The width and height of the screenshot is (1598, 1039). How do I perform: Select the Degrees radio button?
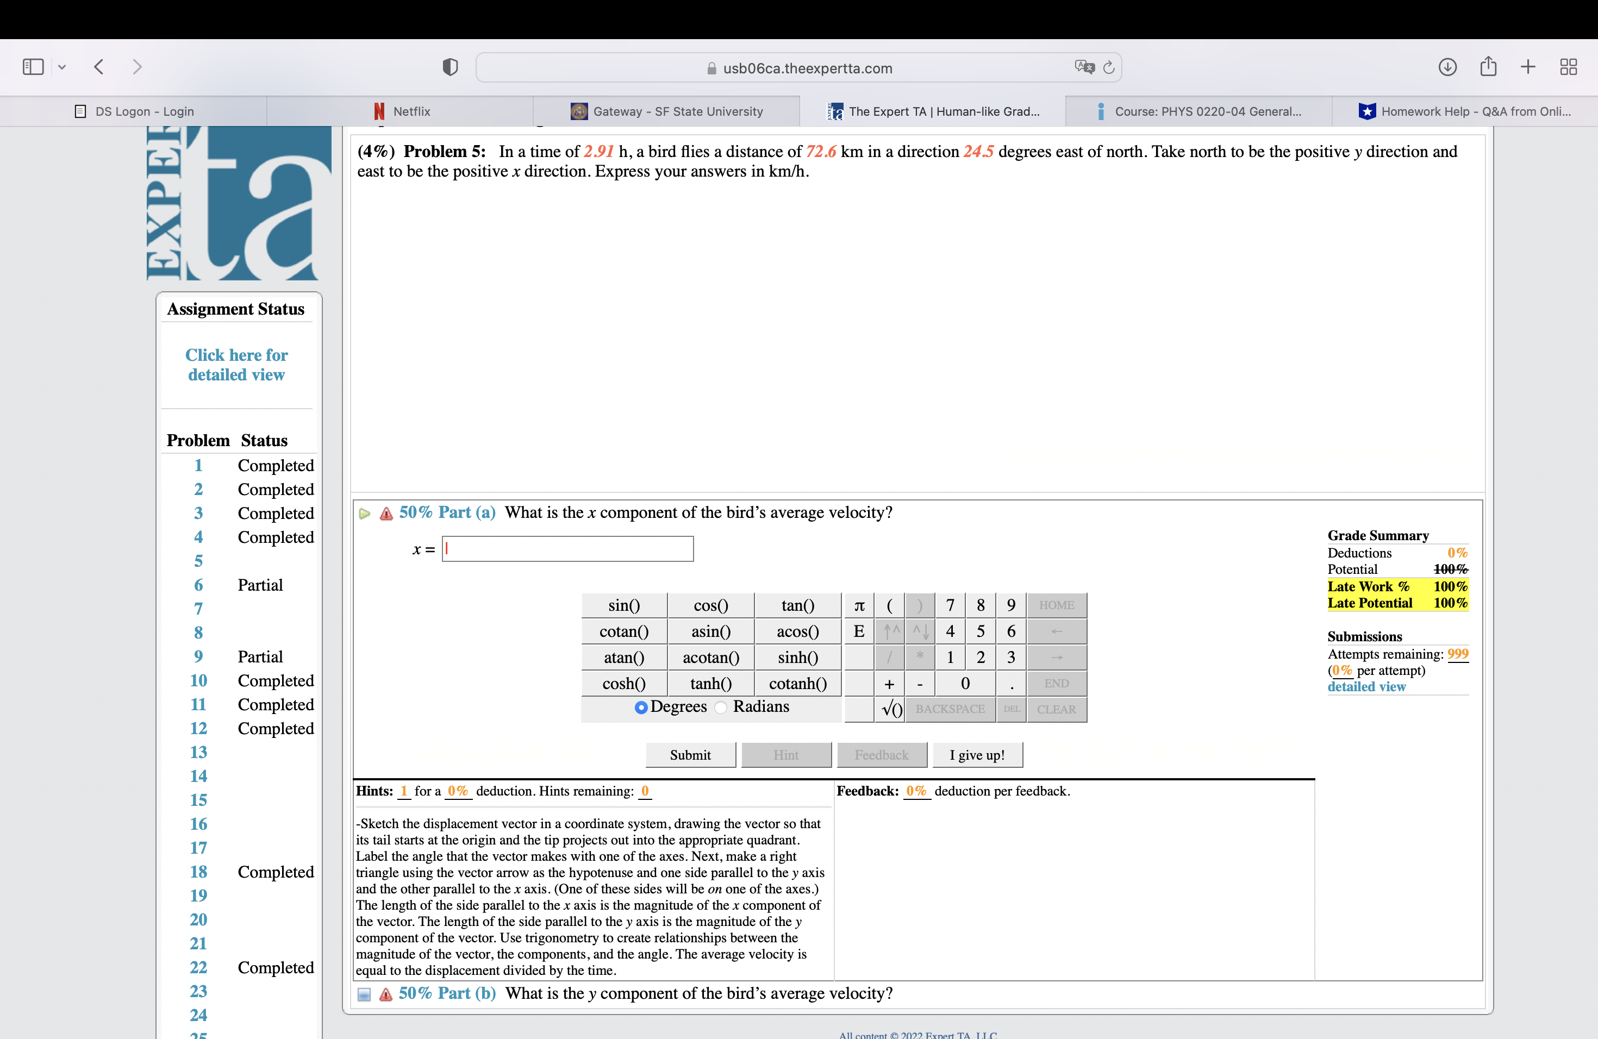pos(641,708)
